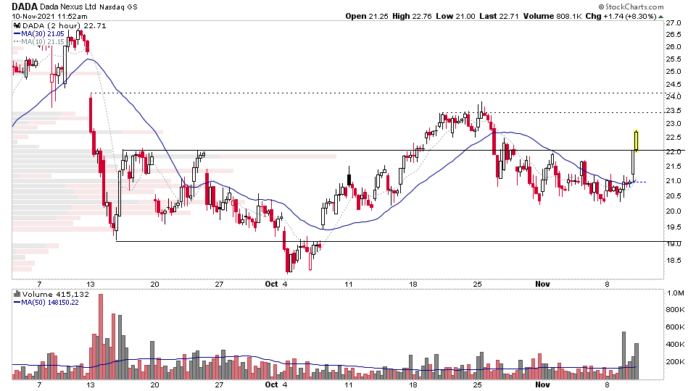Click Nov date label under the volume panel

(542, 384)
